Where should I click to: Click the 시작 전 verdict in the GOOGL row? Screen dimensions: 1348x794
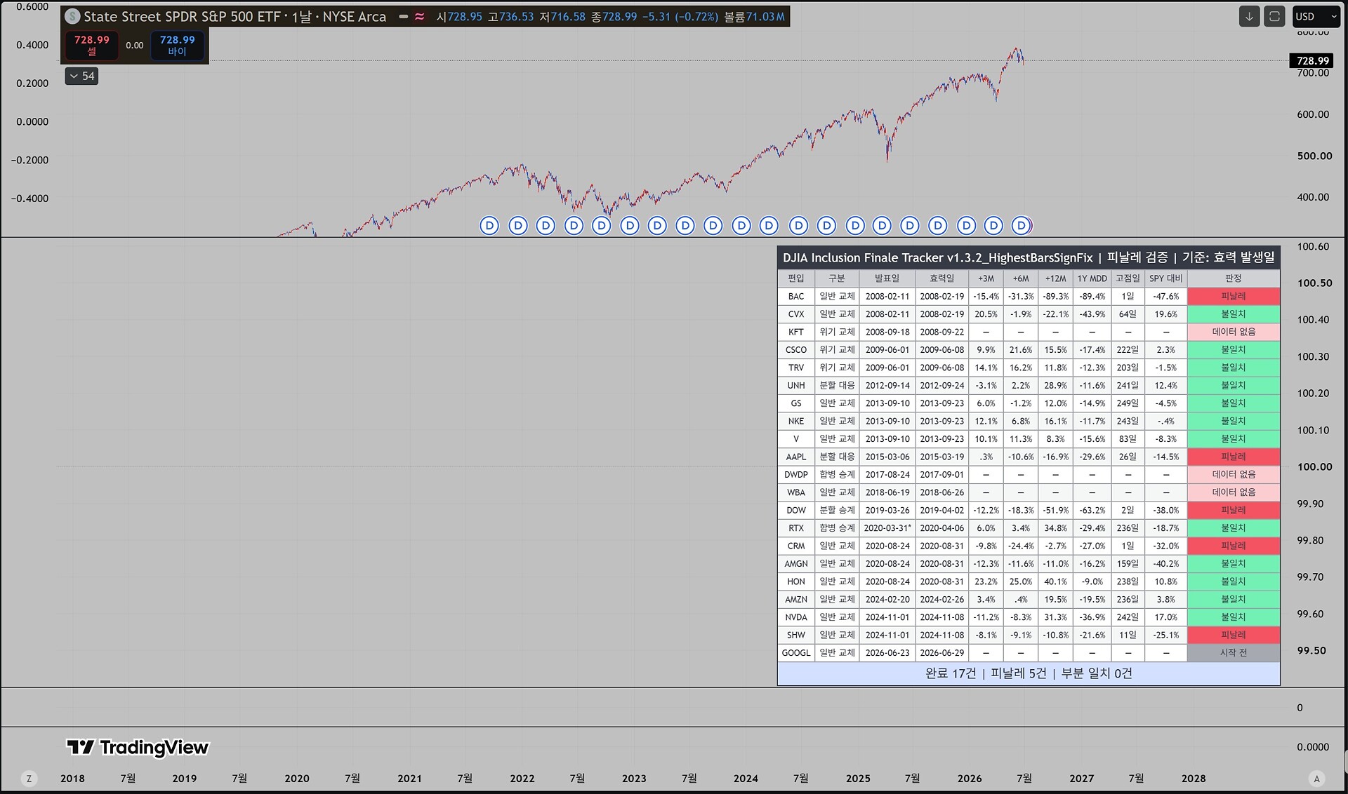tap(1234, 653)
